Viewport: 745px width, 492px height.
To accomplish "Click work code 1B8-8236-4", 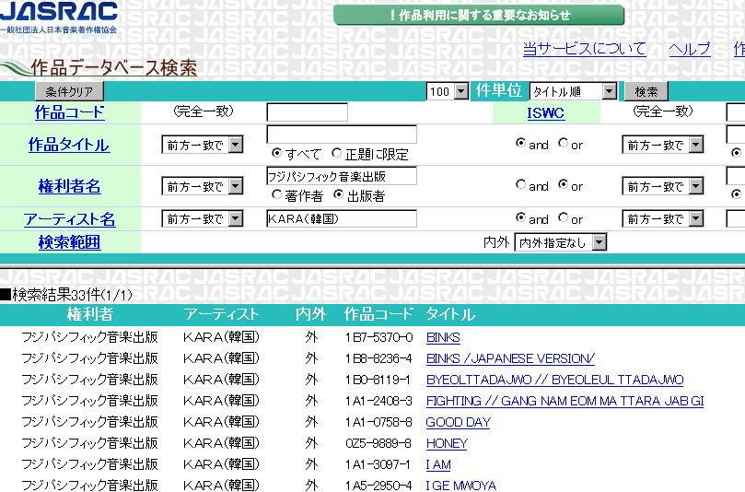I will click(x=378, y=358).
